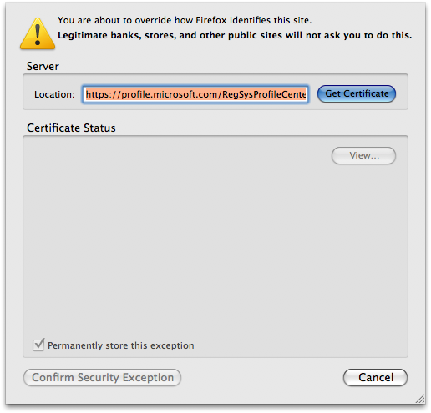Click the resize grip in dialog corner
431x413 pixels.
[x=420, y=399]
